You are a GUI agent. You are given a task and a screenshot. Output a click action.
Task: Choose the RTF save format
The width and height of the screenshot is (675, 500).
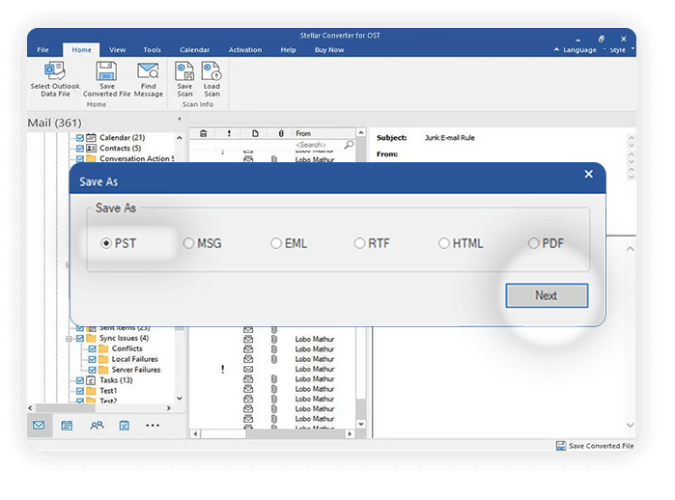tap(359, 243)
